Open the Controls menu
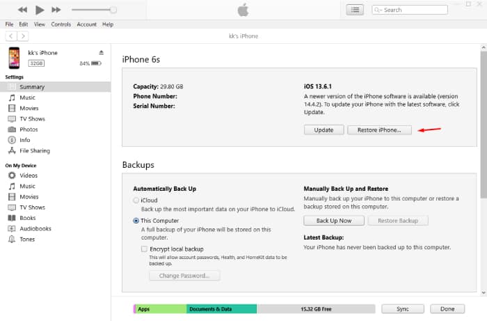The image size is (487, 321). coord(61,24)
